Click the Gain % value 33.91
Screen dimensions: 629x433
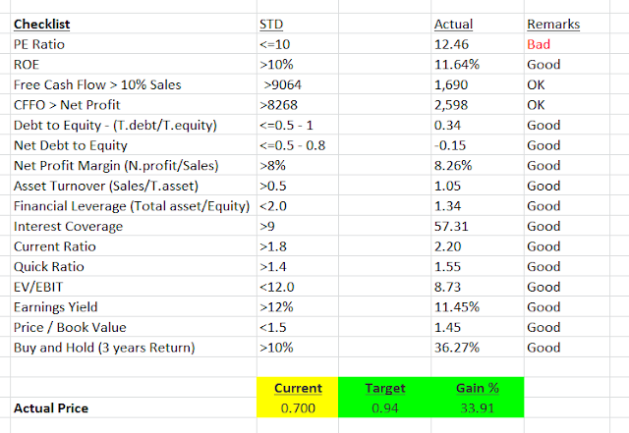point(478,407)
